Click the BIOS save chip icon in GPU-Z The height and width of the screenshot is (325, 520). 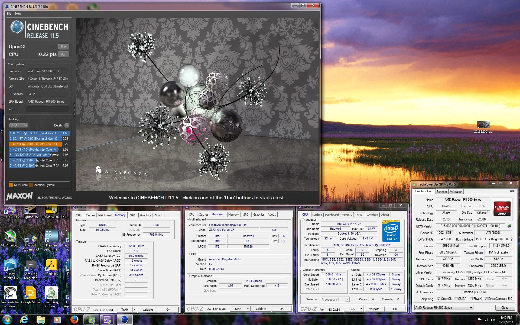(x=509, y=226)
